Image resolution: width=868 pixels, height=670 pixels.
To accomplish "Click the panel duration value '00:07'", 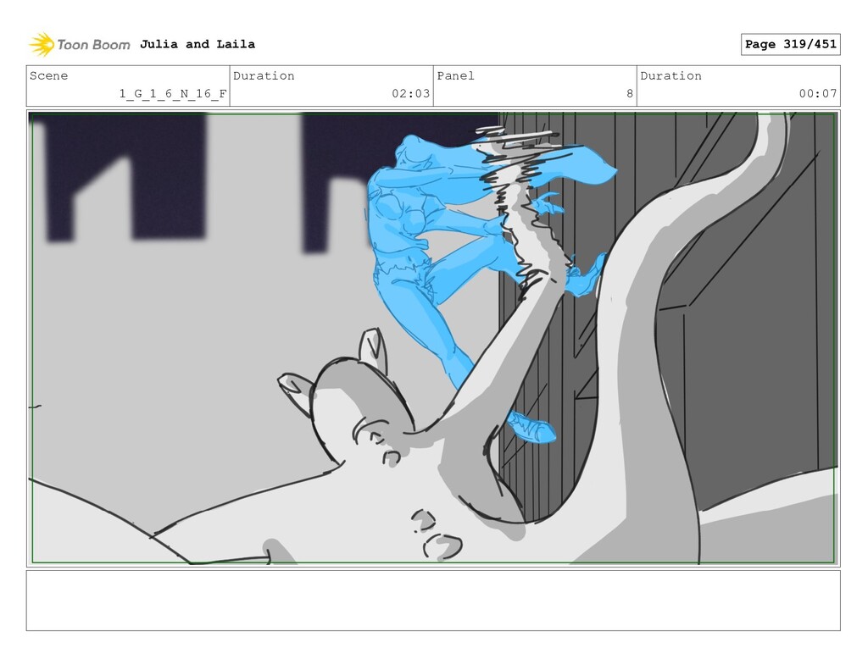I will [x=818, y=93].
